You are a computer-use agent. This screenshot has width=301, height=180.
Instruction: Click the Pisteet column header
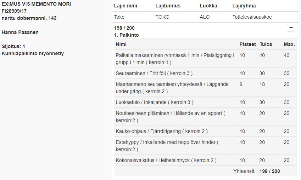tap(247, 44)
